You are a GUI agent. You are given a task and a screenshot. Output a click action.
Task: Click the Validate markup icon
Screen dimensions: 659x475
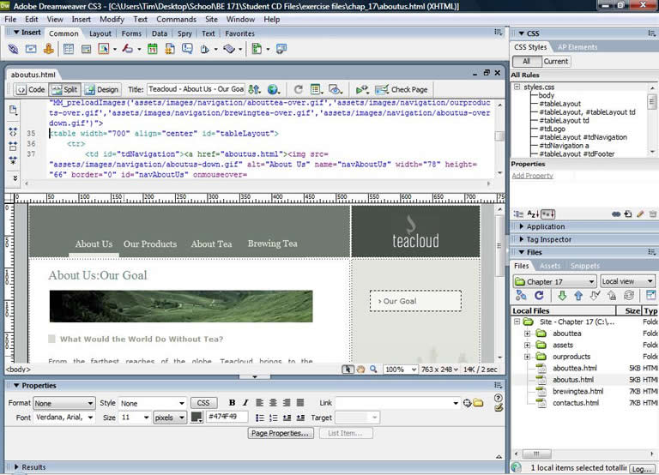[360, 89]
